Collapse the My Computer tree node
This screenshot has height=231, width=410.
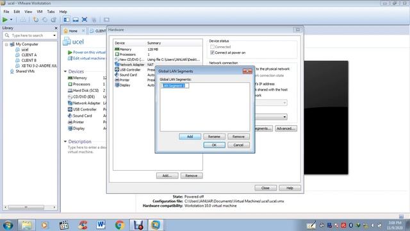[6, 44]
